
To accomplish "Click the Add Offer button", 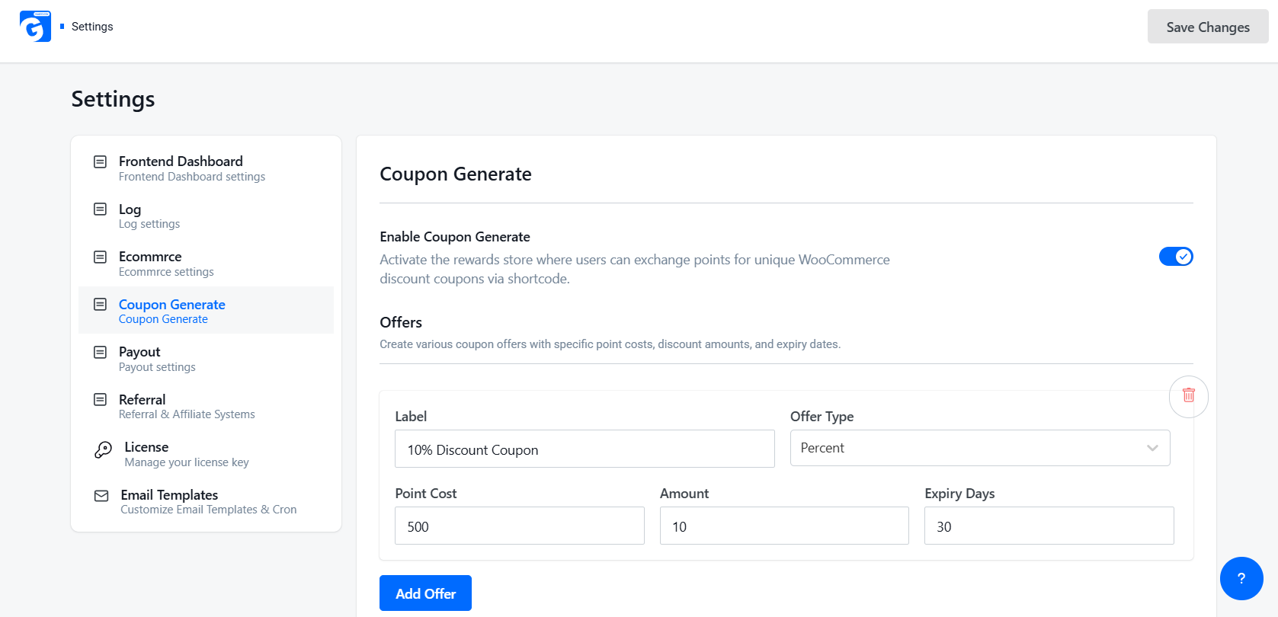I will tap(425, 593).
